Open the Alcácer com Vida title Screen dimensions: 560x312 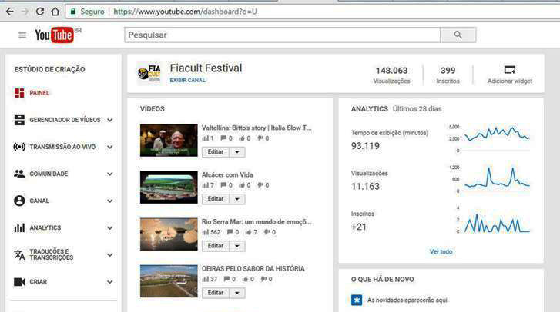(x=227, y=175)
